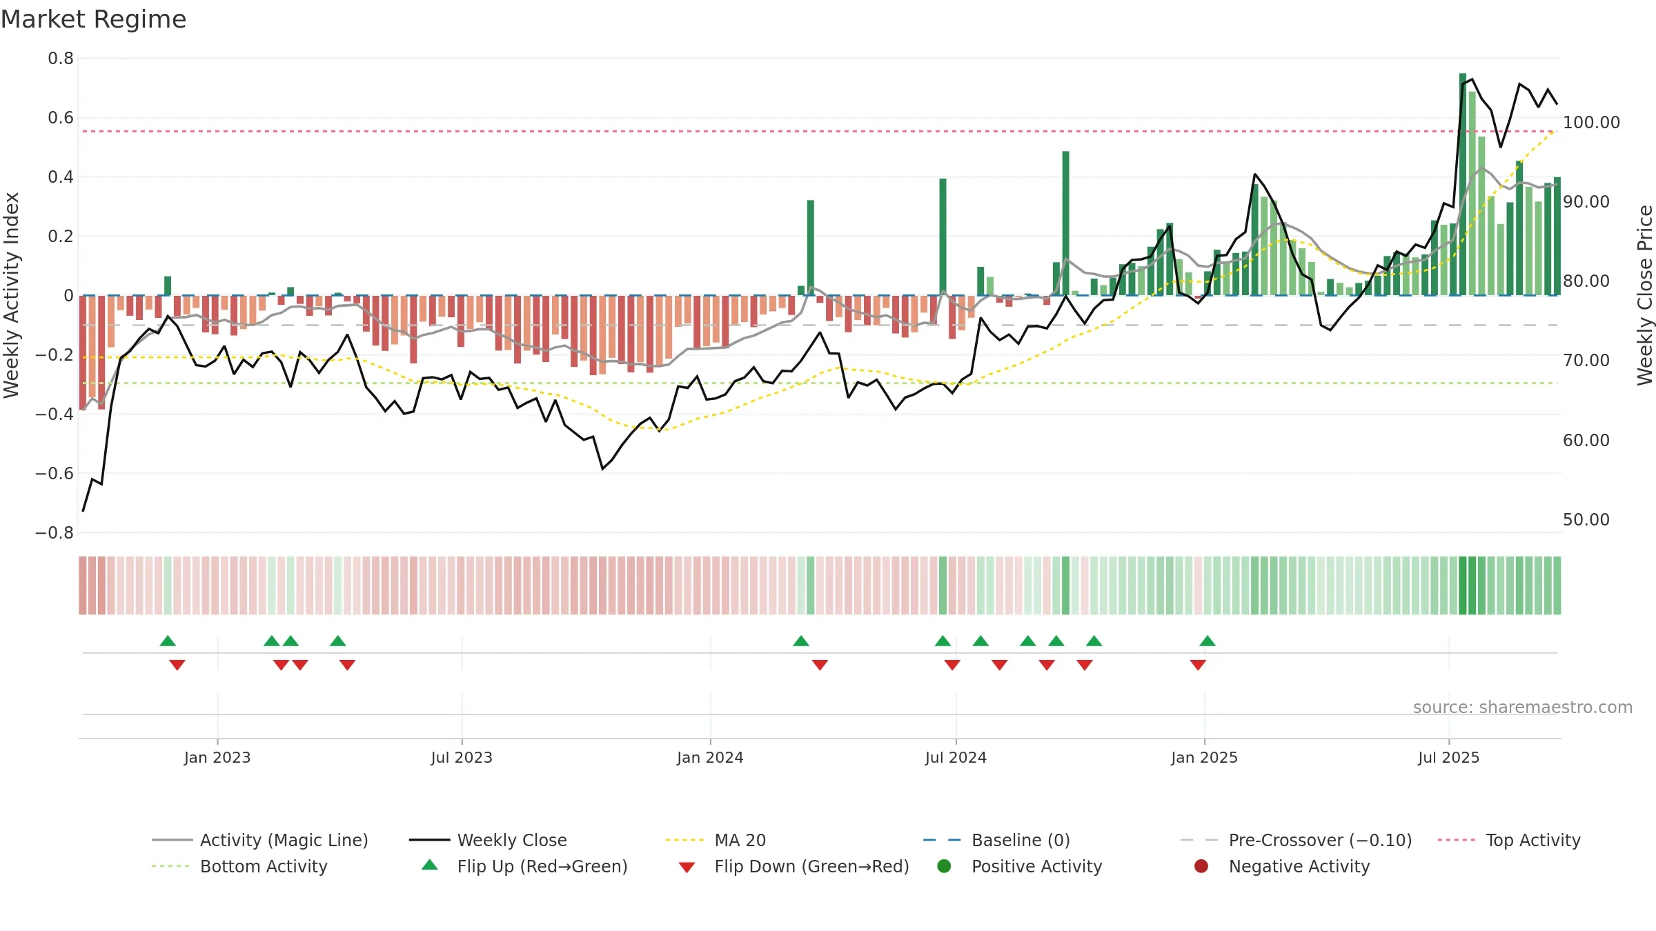Click the −0.2 left axis tick label

[55, 355]
